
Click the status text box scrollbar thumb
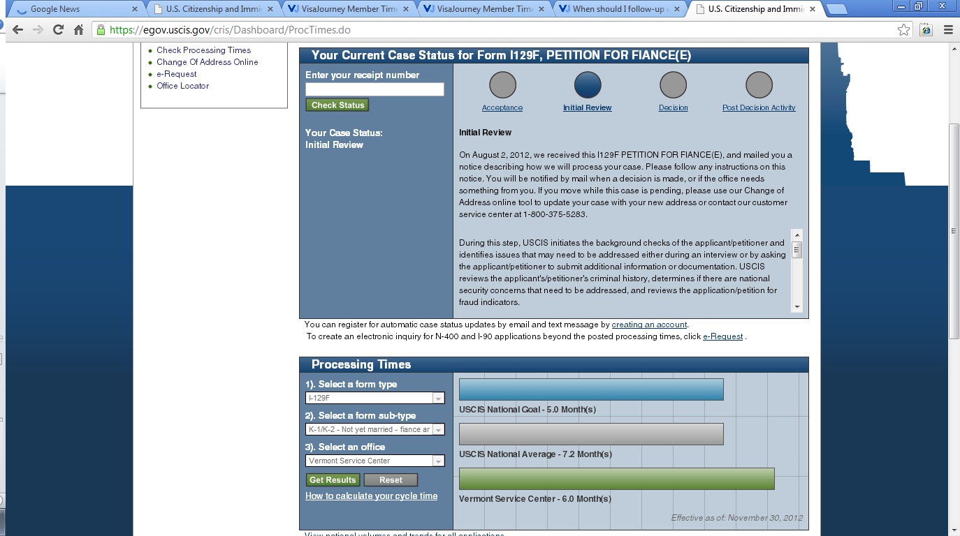797,250
